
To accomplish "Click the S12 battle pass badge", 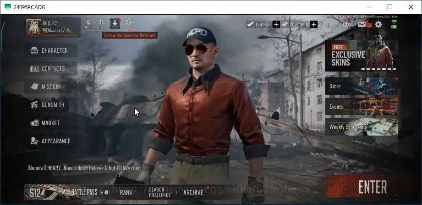I will pyautogui.click(x=36, y=192).
